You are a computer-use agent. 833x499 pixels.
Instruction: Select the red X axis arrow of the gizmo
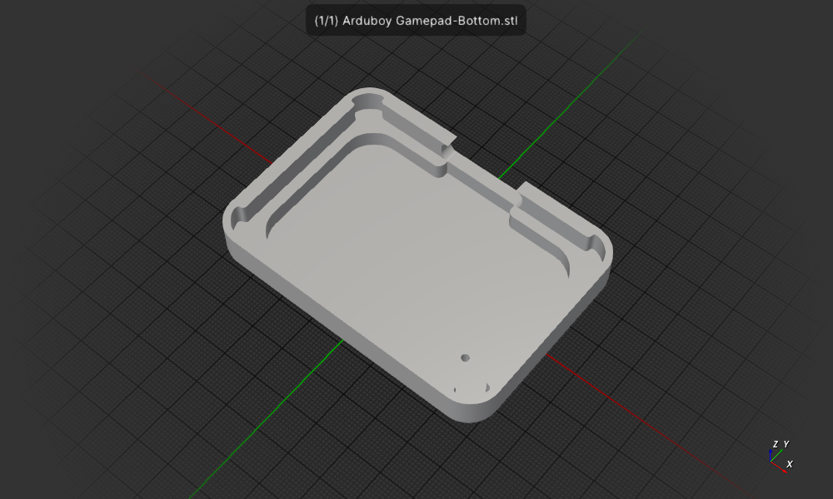pyautogui.click(x=780, y=467)
